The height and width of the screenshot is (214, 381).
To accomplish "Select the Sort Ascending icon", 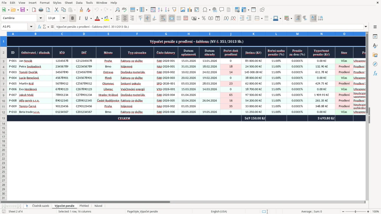I will pos(160,10).
